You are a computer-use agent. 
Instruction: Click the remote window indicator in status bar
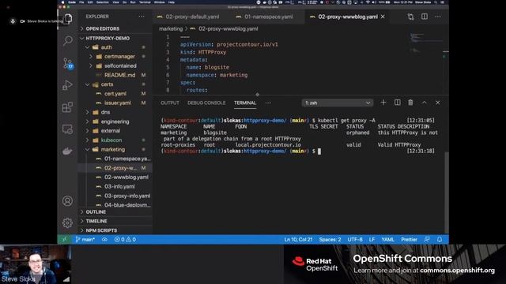tap(64, 240)
